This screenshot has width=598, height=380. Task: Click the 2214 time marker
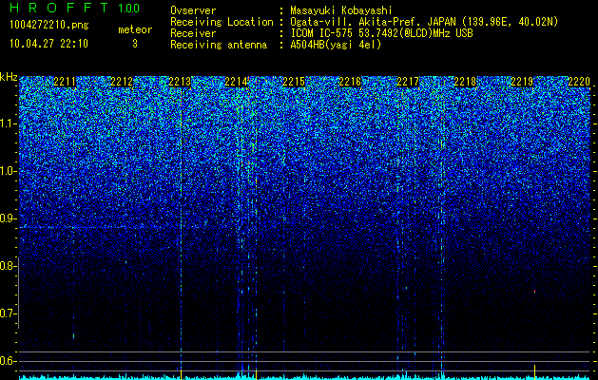[x=236, y=82]
